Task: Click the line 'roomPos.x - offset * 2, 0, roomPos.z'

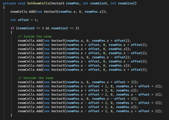Action: [x=78, y=107]
